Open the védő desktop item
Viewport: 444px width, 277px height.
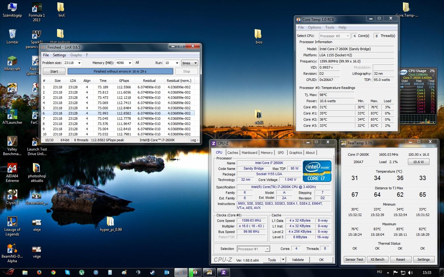point(259,117)
